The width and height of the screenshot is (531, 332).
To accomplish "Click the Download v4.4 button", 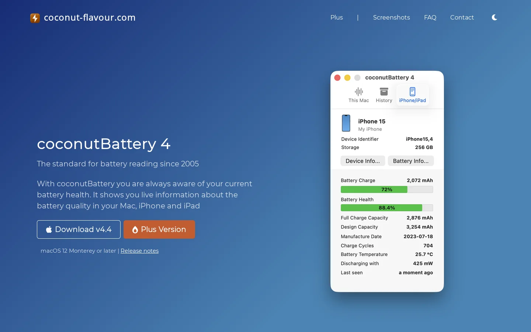I will pos(79,229).
